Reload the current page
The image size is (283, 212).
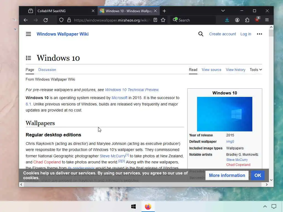(46, 20)
